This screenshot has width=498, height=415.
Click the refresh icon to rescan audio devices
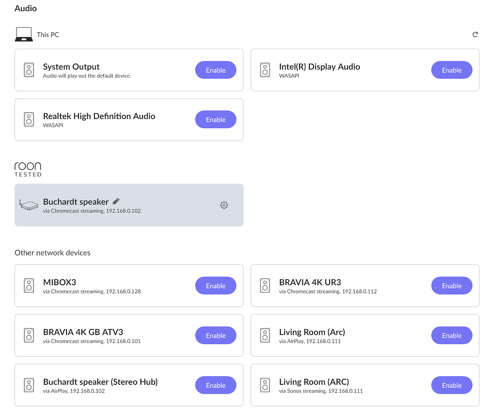[475, 34]
